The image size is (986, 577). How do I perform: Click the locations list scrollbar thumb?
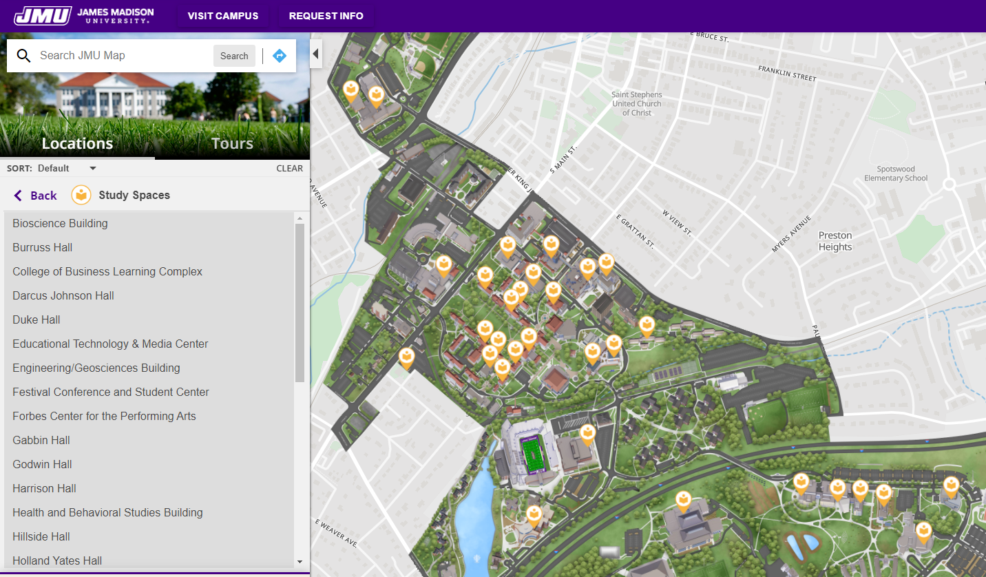[300, 303]
